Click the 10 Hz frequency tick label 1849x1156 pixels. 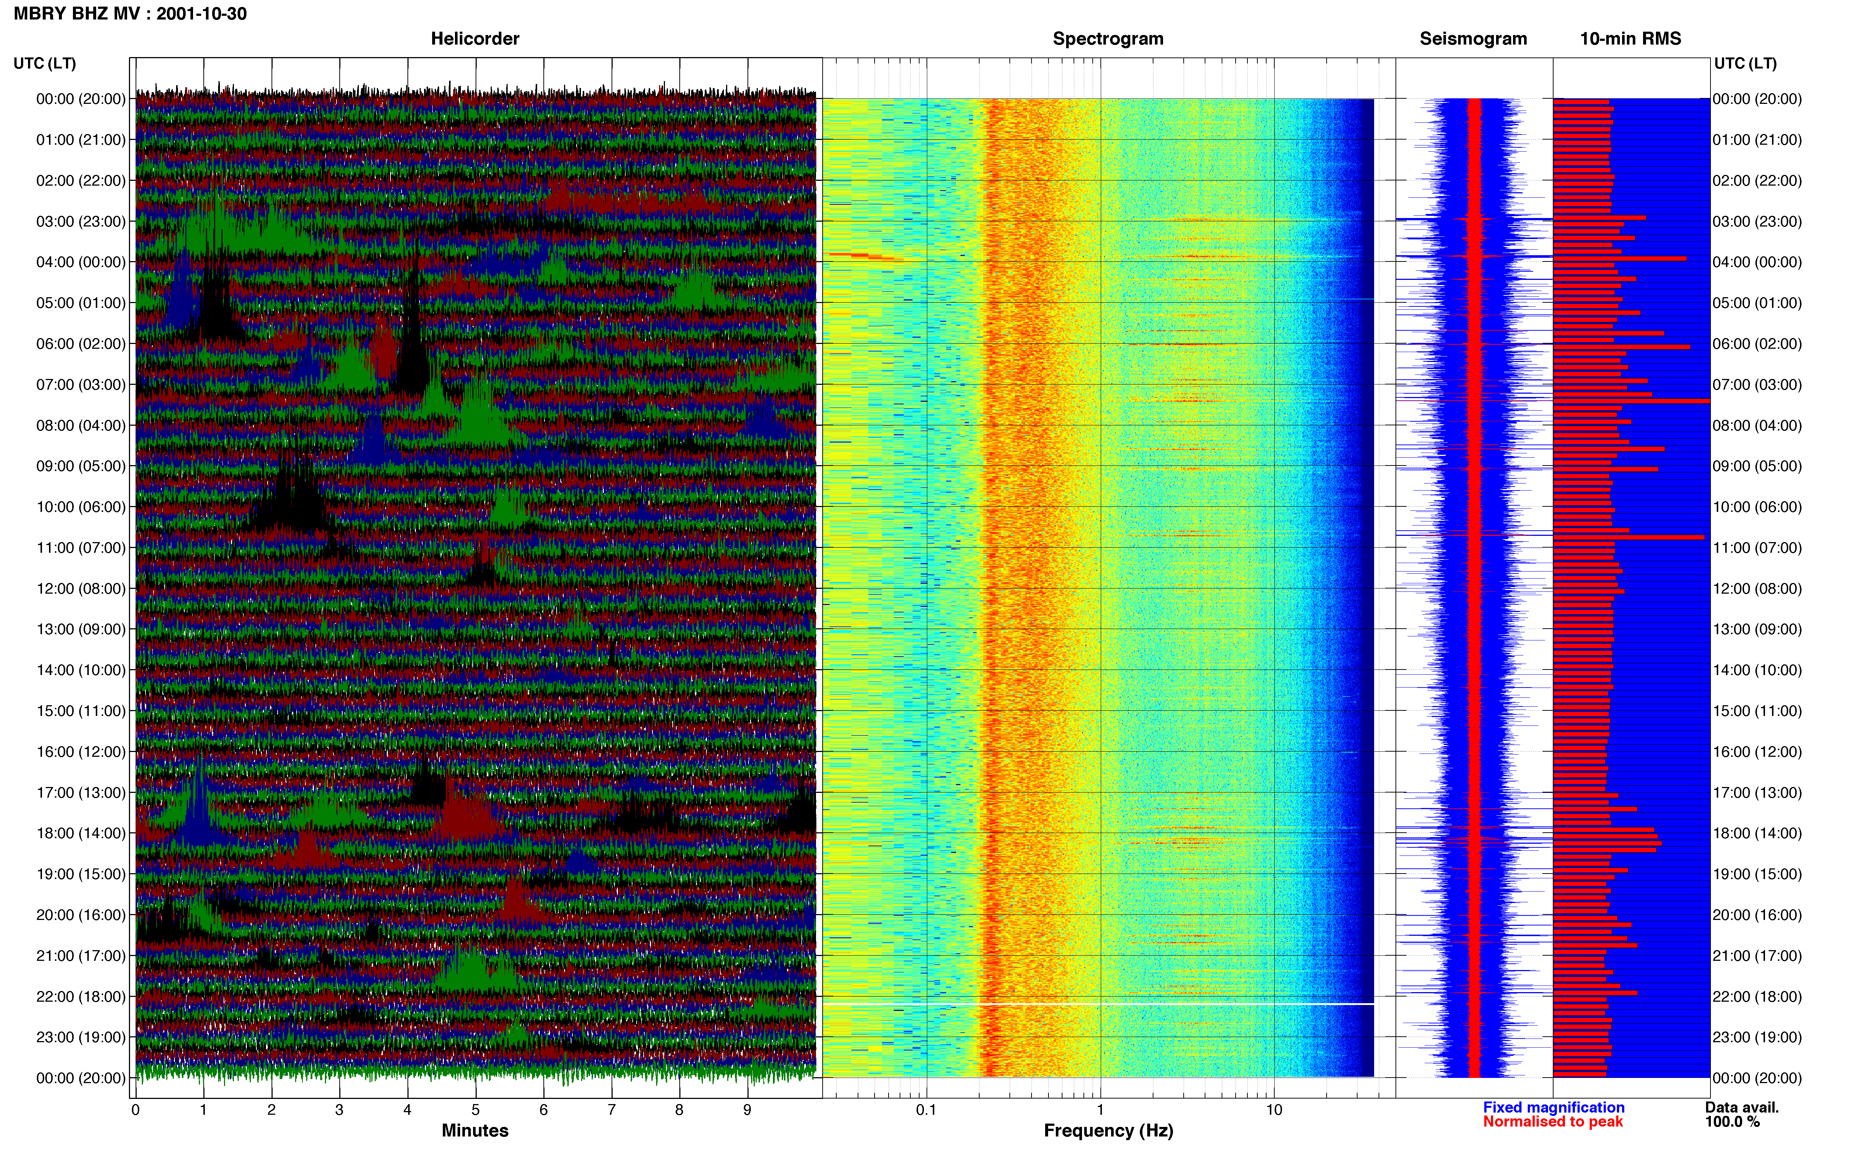point(1273,1109)
